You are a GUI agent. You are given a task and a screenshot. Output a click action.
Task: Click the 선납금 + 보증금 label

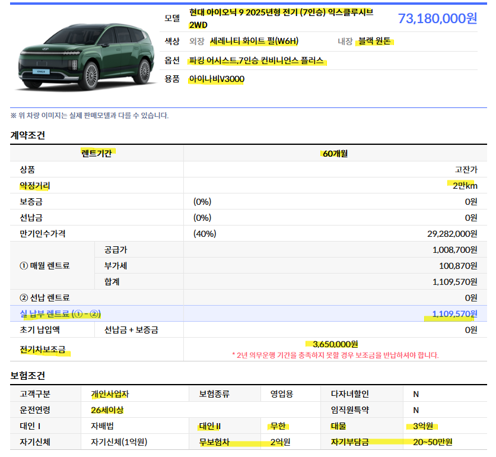(x=131, y=330)
